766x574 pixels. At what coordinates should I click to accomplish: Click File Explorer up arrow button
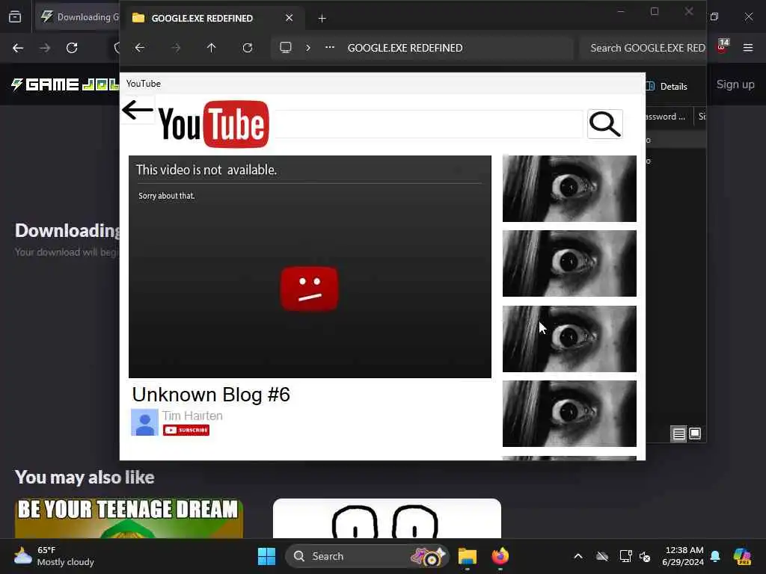coord(211,48)
